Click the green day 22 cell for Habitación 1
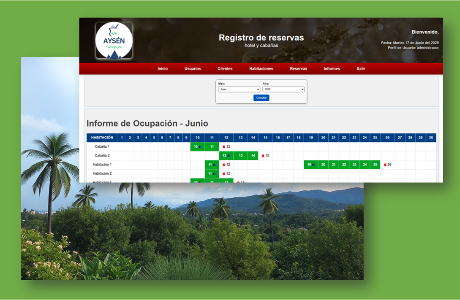 [344, 165]
